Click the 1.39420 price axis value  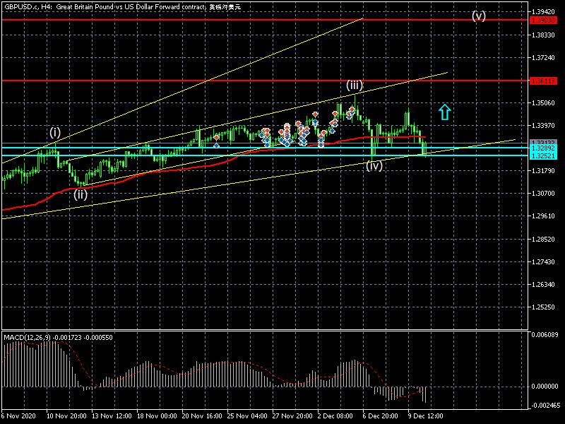click(x=546, y=12)
